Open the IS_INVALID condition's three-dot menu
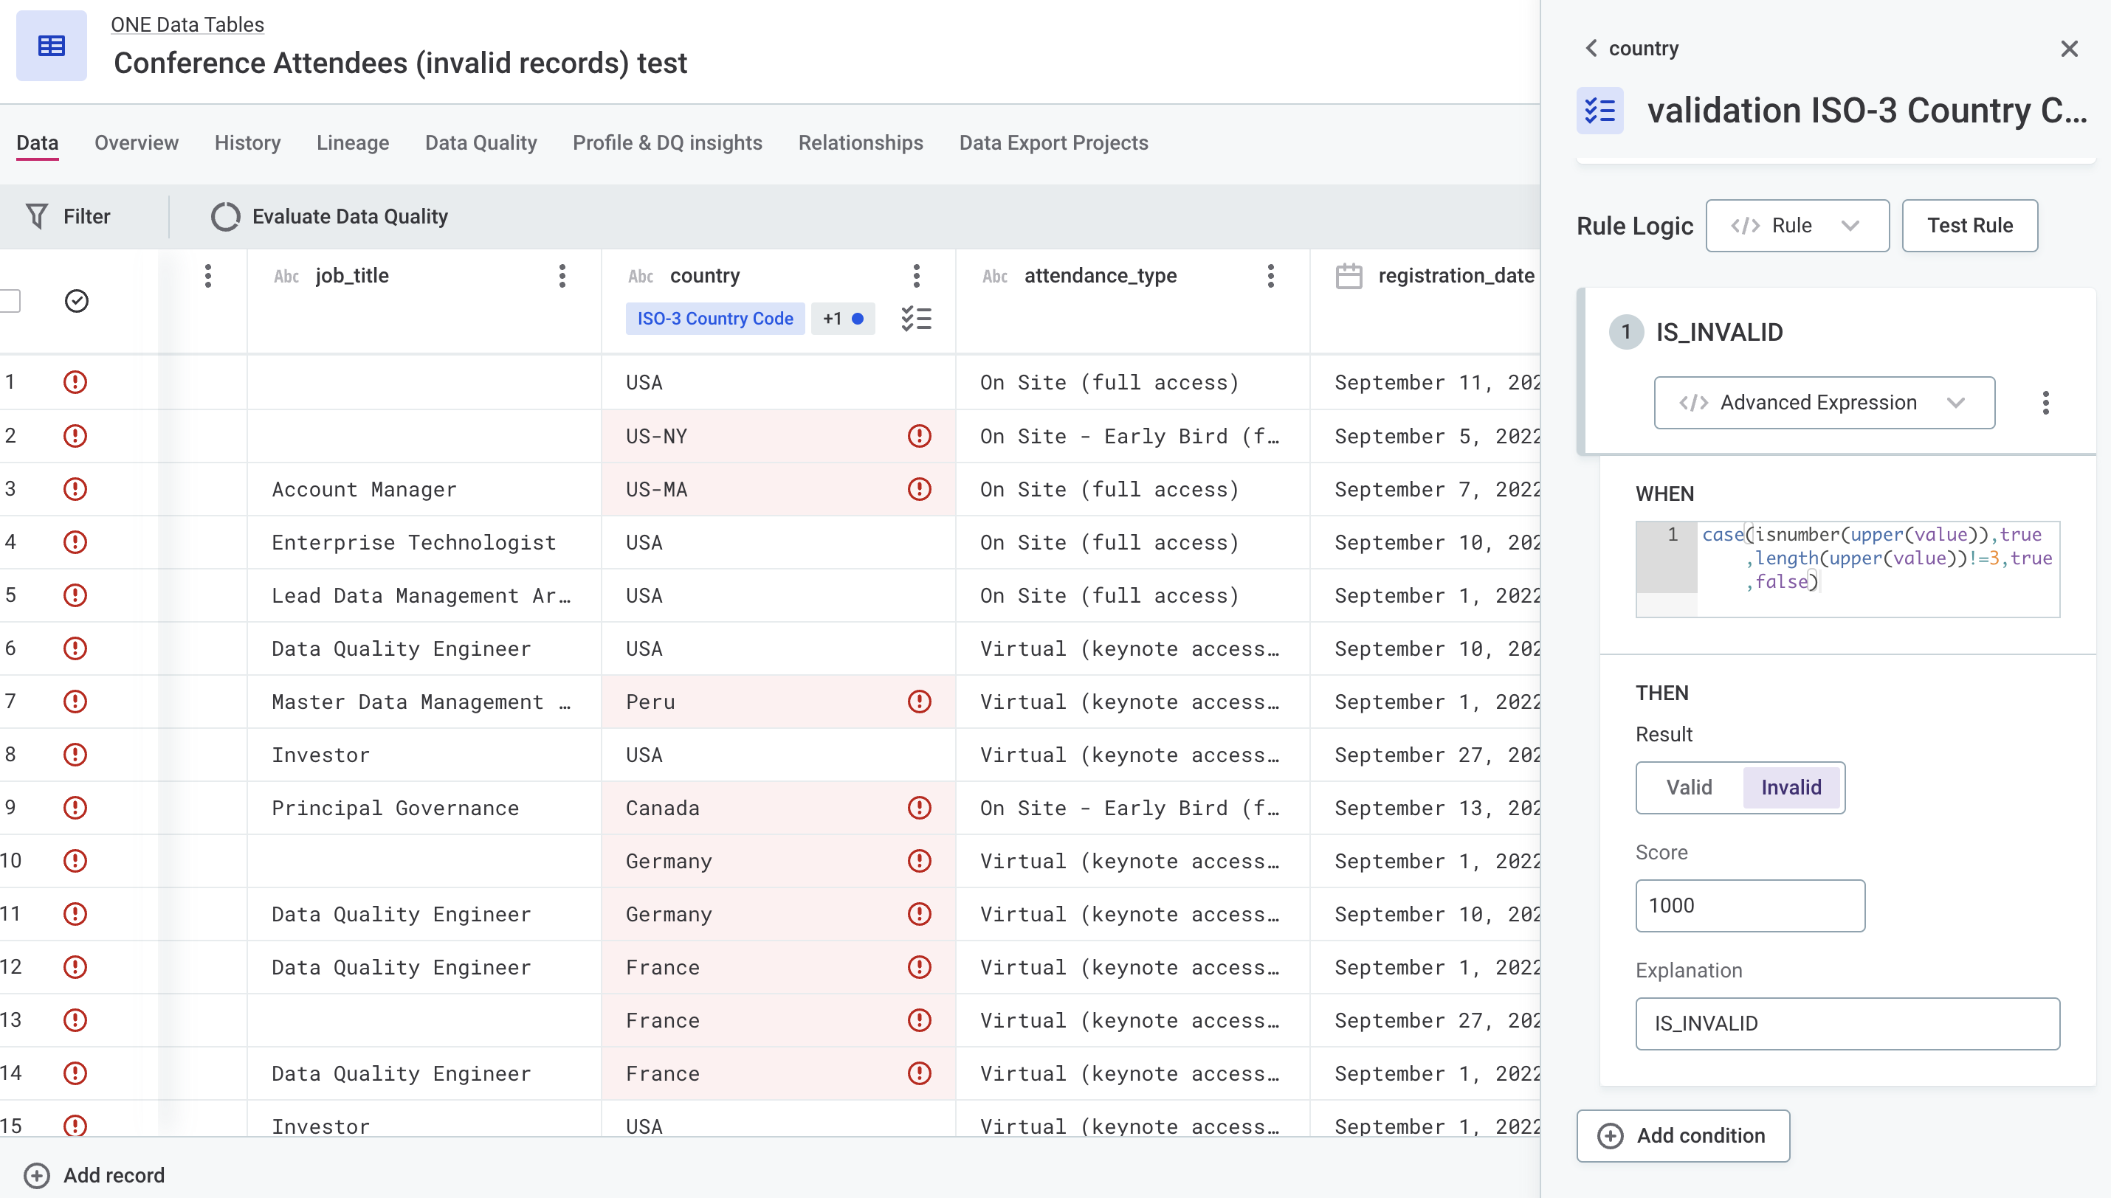Screen dimensions: 2111x1198 point(2045,402)
